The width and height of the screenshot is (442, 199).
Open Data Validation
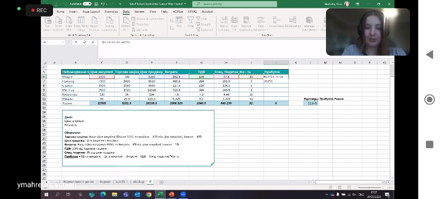[x=260, y=24]
